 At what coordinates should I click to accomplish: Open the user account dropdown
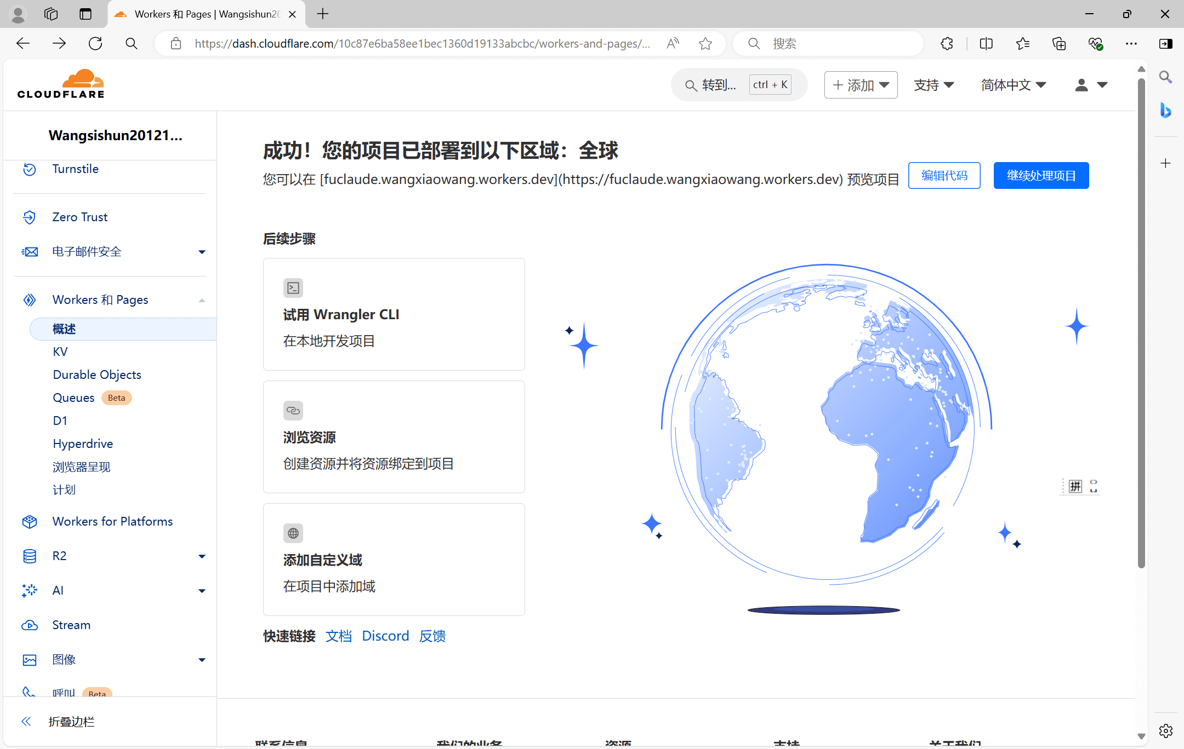(x=1091, y=85)
